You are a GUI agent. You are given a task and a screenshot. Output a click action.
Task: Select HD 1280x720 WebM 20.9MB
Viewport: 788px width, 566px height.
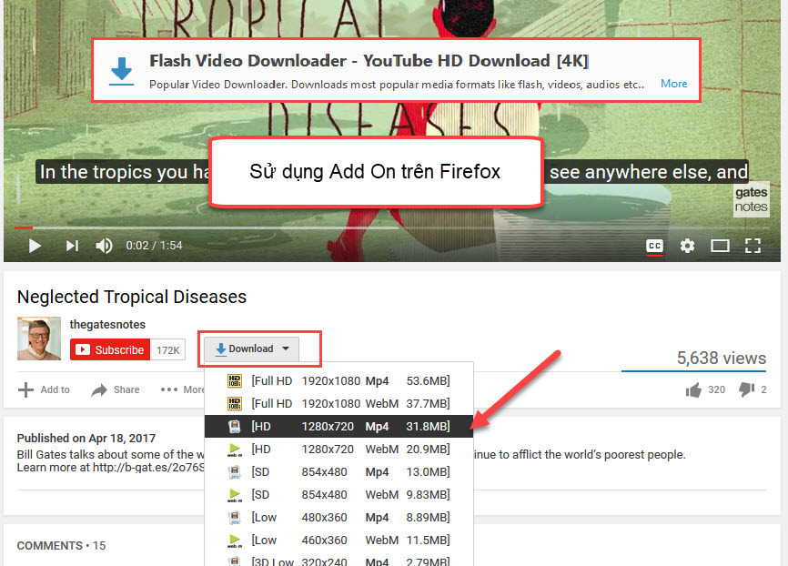[x=338, y=449]
